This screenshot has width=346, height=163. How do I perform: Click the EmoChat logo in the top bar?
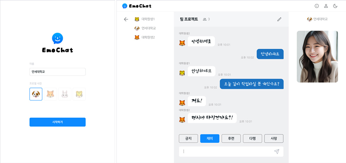[x=137, y=6]
